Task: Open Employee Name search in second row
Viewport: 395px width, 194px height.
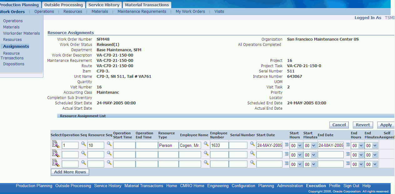Action: pyautogui.click(x=206, y=153)
